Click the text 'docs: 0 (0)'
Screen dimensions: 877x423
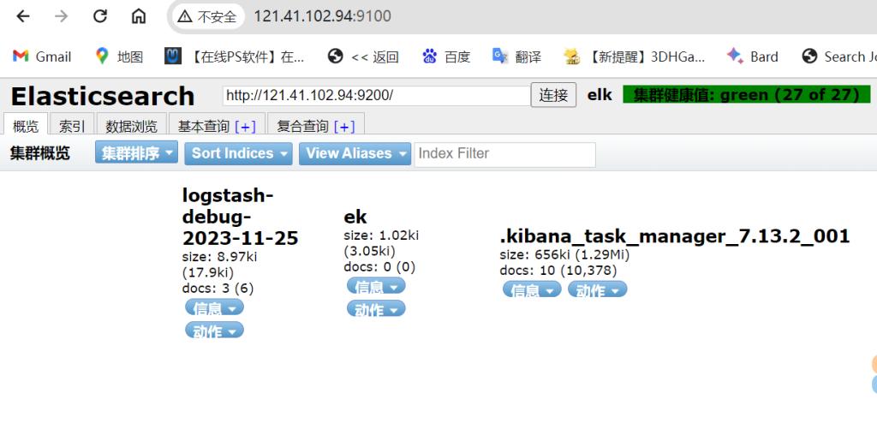379,267
